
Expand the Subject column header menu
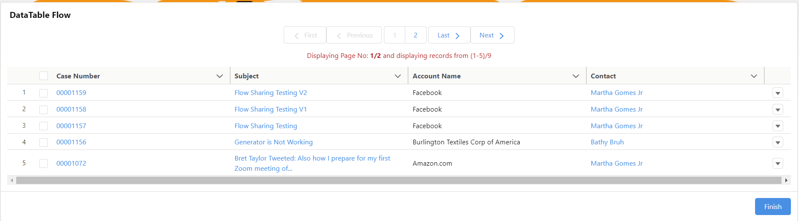(x=398, y=76)
